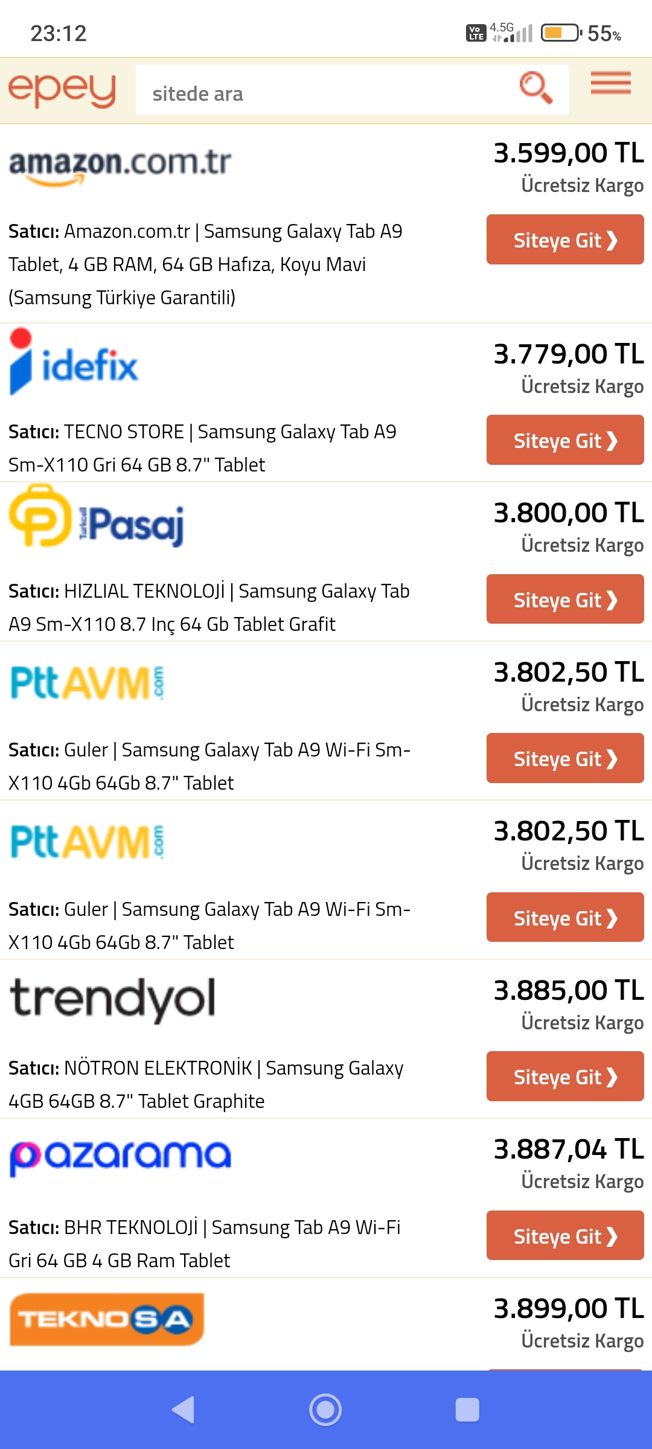The width and height of the screenshot is (652, 1449).
Task: Tap the Teknosa logo
Action: tap(107, 1319)
